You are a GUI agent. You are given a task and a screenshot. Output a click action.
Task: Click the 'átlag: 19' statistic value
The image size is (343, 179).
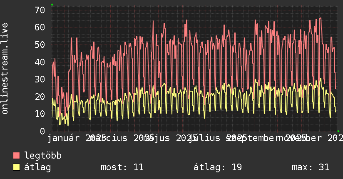tap(218, 167)
